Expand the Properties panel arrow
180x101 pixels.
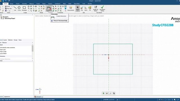coord(33,61)
